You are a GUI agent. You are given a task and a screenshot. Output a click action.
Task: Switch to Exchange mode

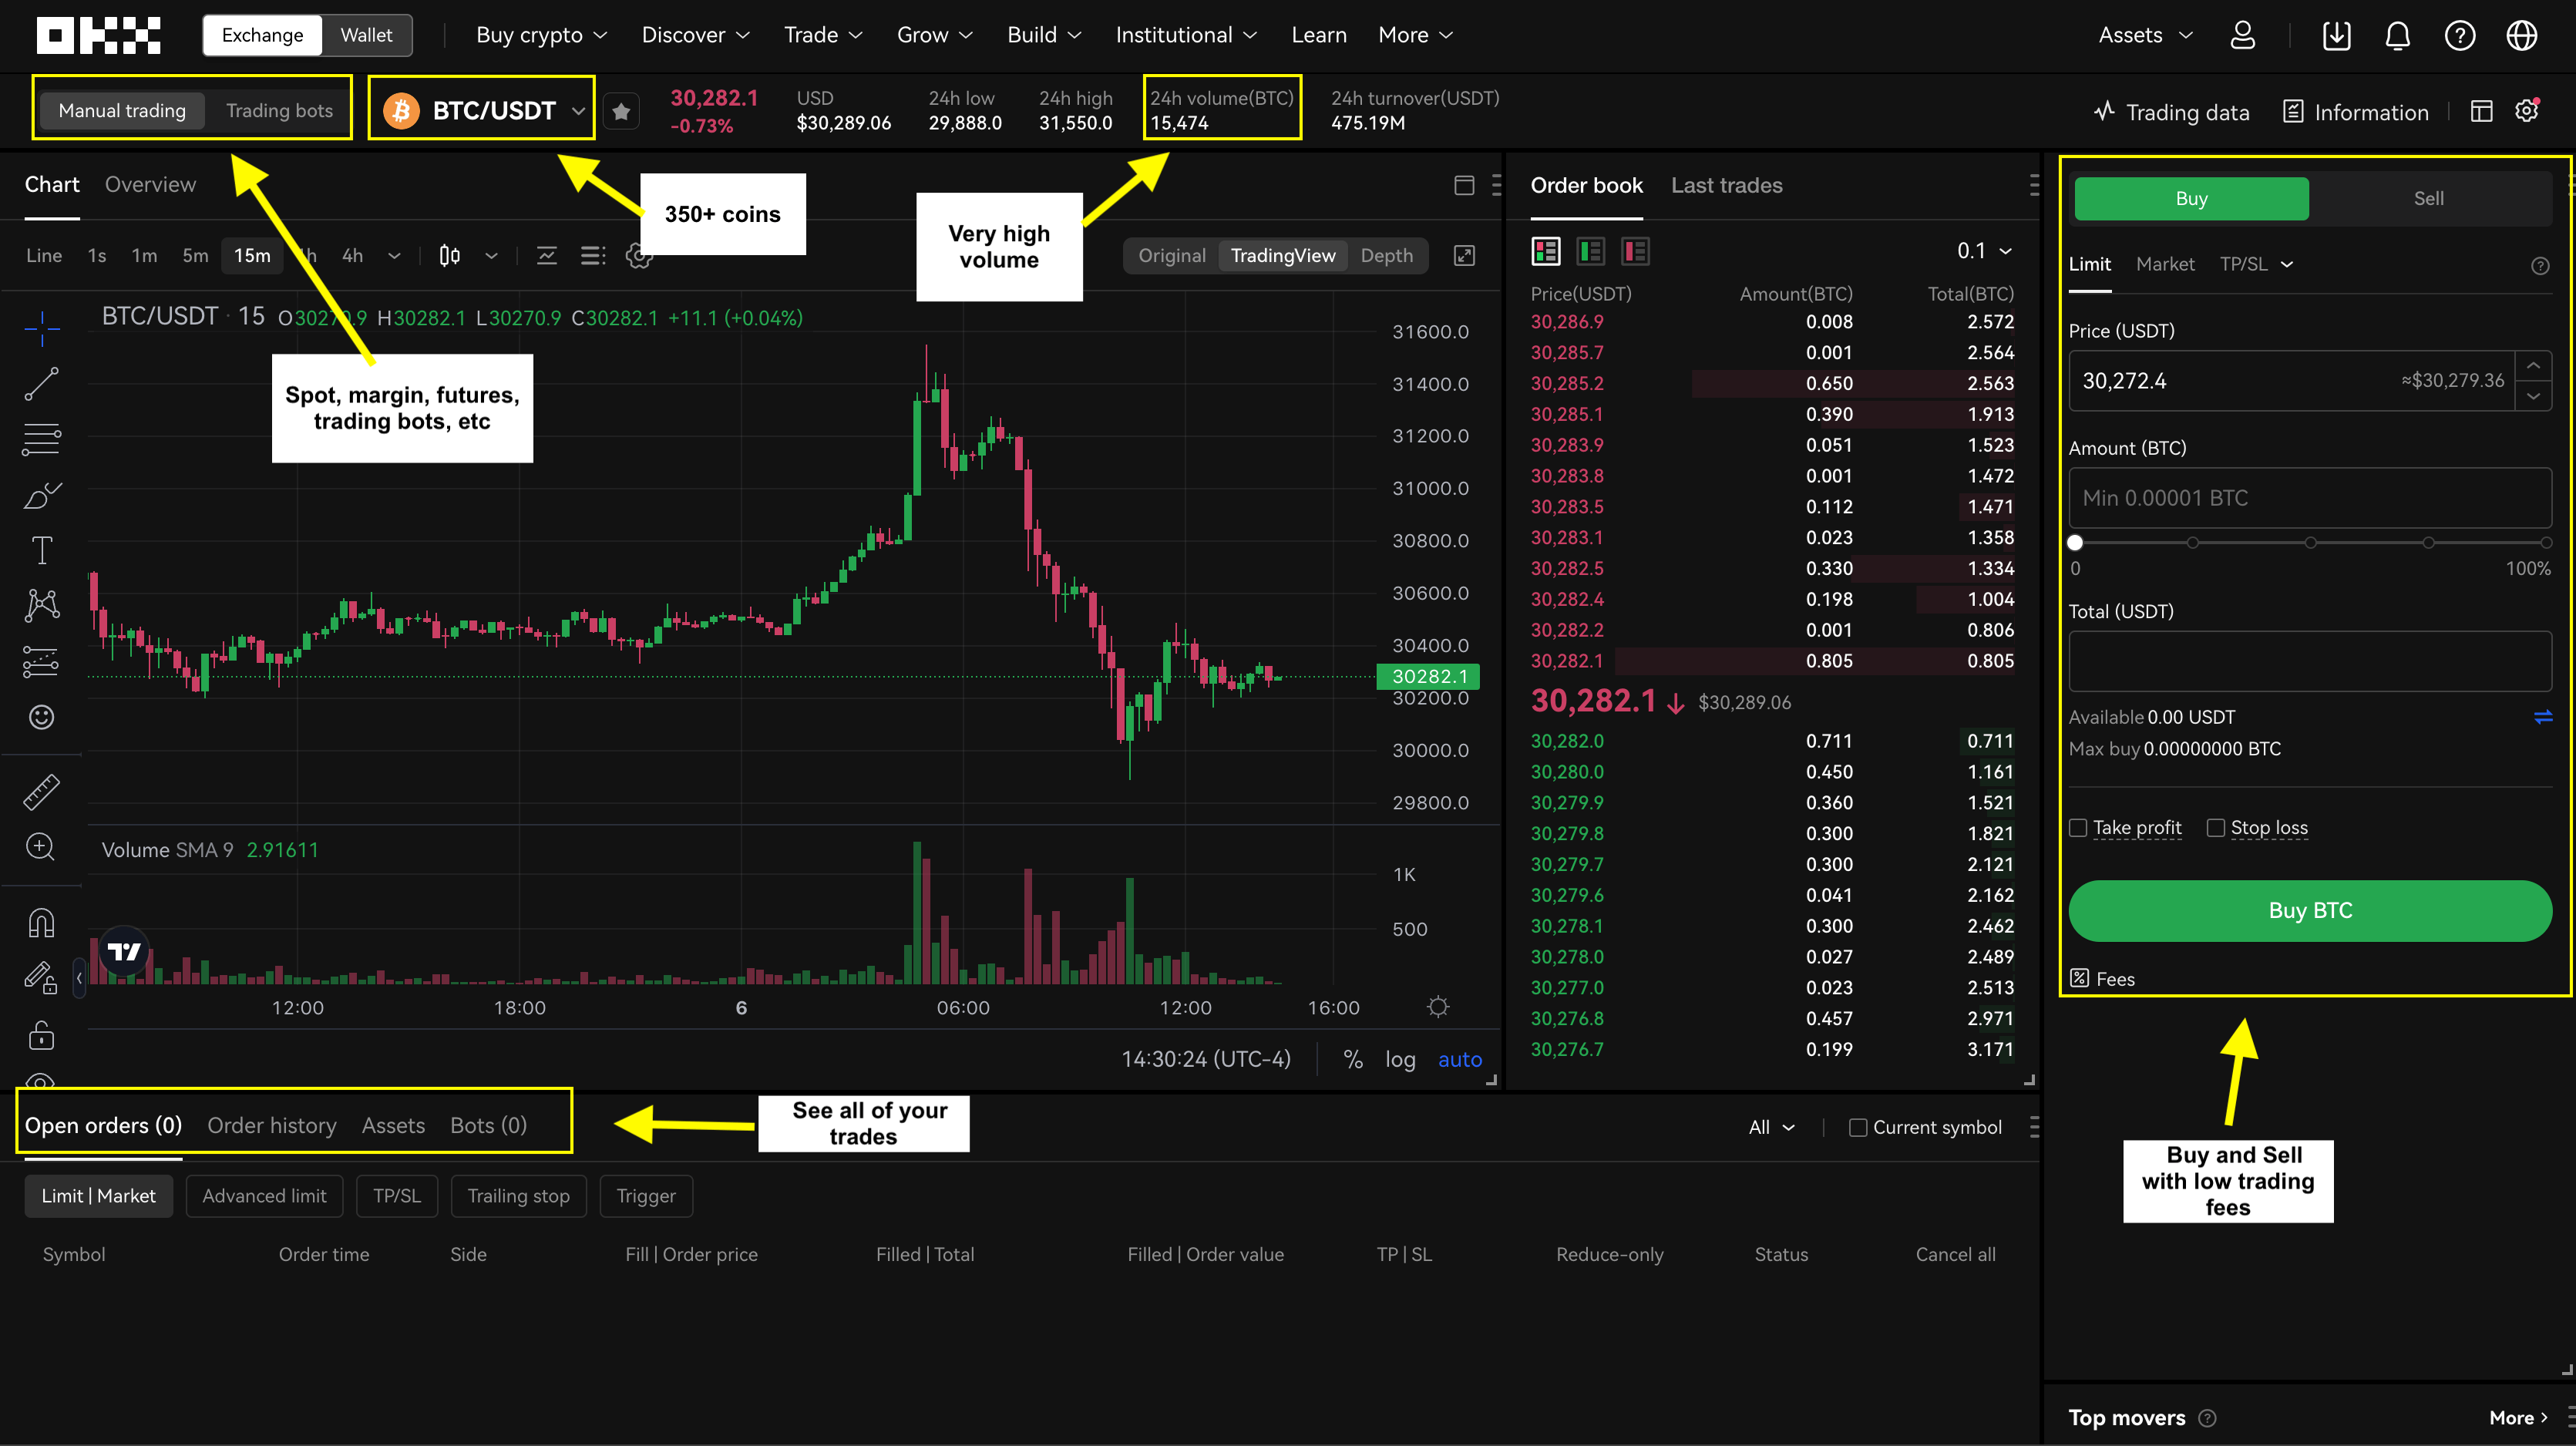tap(262, 35)
